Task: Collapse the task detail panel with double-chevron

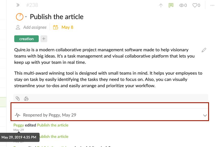Action: pyautogui.click(x=18, y=5)
